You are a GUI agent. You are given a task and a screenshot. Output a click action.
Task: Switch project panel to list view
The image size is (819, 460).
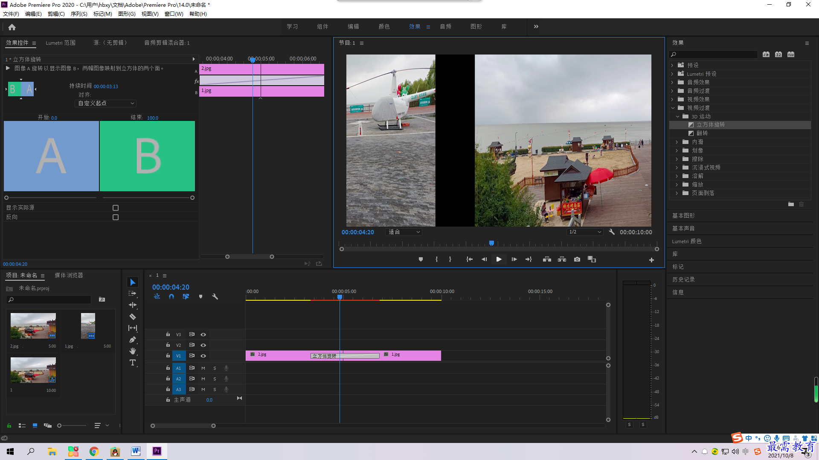point(22,425)
